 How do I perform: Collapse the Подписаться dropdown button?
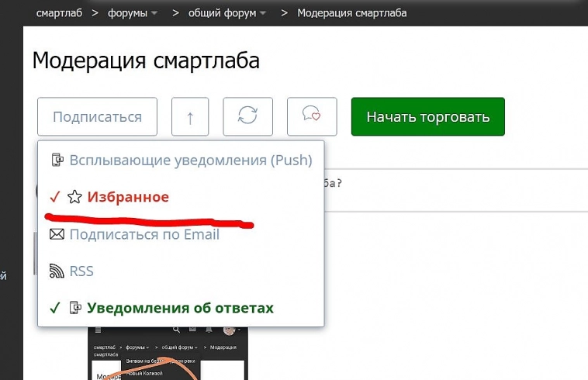pos(97,117)
